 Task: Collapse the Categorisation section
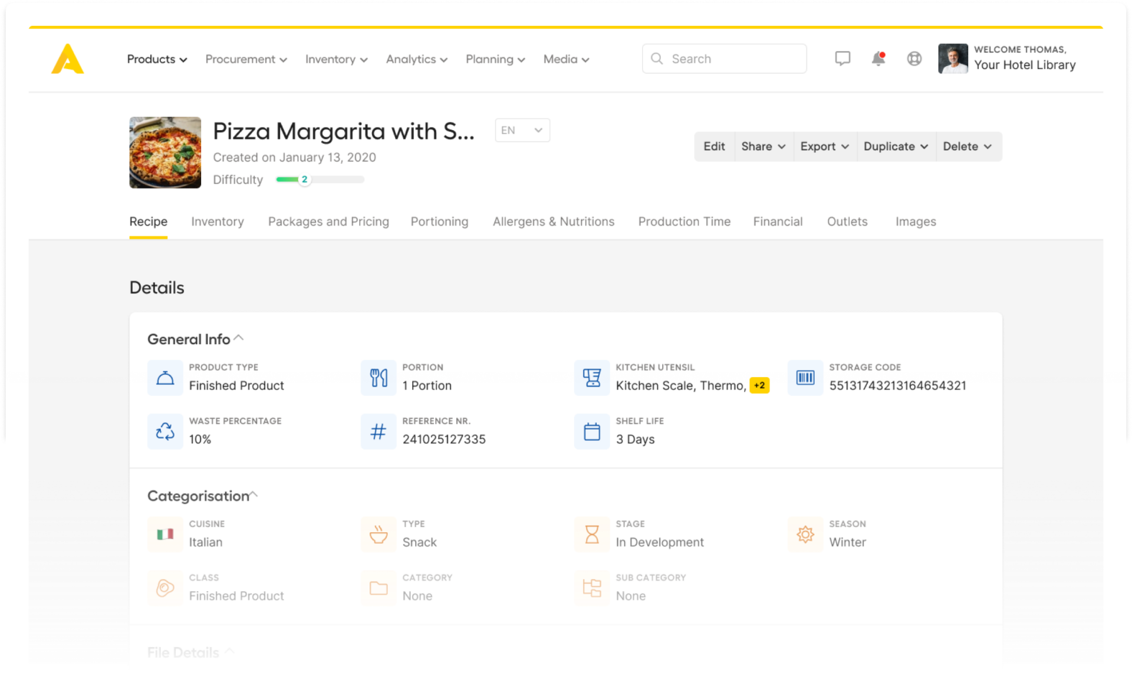pos(255,493)
